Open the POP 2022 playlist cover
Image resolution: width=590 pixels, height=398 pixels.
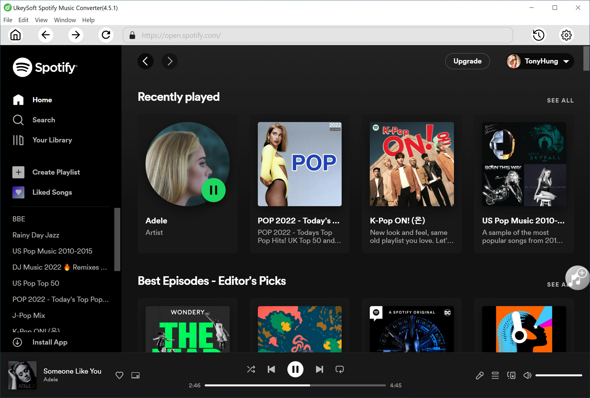tap(299, 164)
